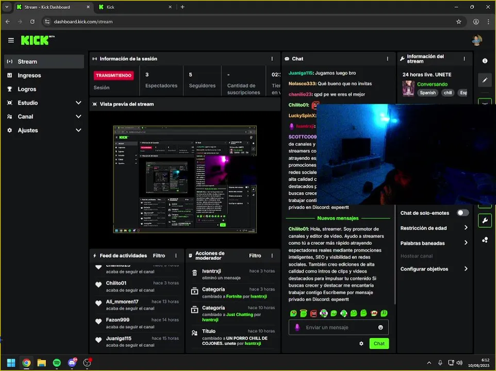Open Feed de actividades options menu

[x=176, y=256]
